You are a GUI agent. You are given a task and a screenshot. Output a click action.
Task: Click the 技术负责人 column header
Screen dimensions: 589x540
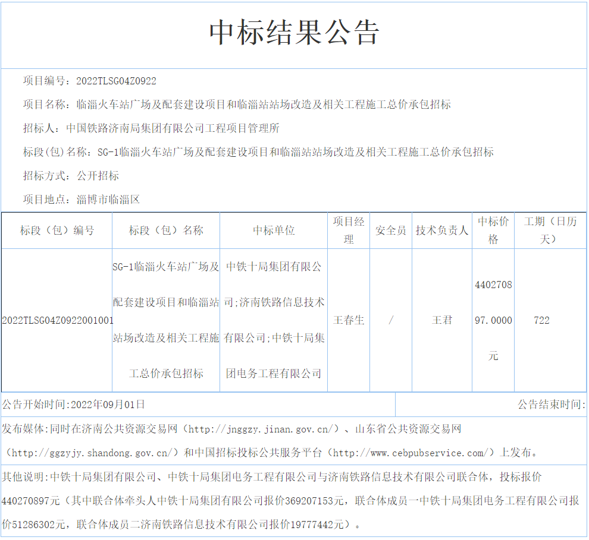point(442,230)
